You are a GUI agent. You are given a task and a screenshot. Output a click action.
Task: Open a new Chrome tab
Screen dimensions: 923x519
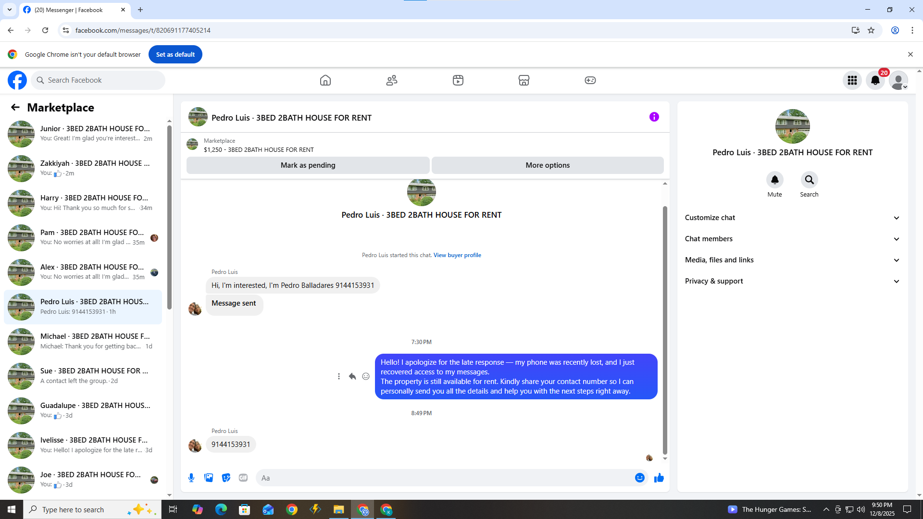click(140, 10)
